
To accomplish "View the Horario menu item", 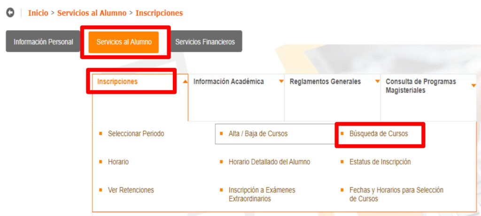I will [118, 162].
